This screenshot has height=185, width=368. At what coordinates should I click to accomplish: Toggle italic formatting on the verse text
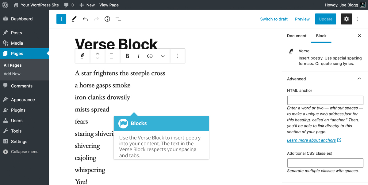tap(138, 56)
